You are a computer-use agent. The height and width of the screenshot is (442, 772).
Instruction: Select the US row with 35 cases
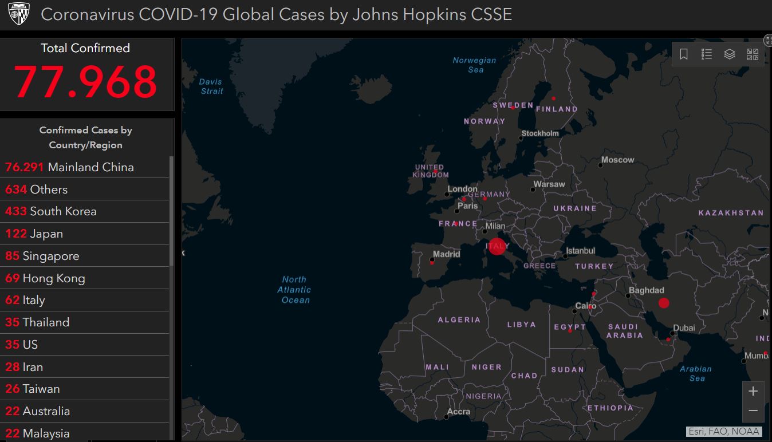tap(85, 345)
